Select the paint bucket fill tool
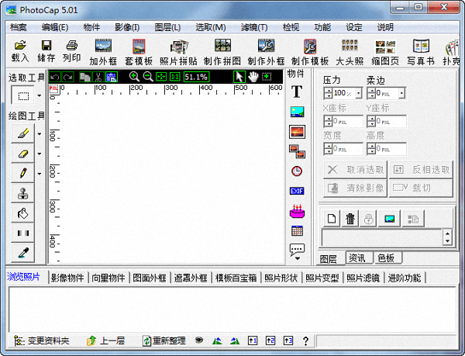 [22, 213]
